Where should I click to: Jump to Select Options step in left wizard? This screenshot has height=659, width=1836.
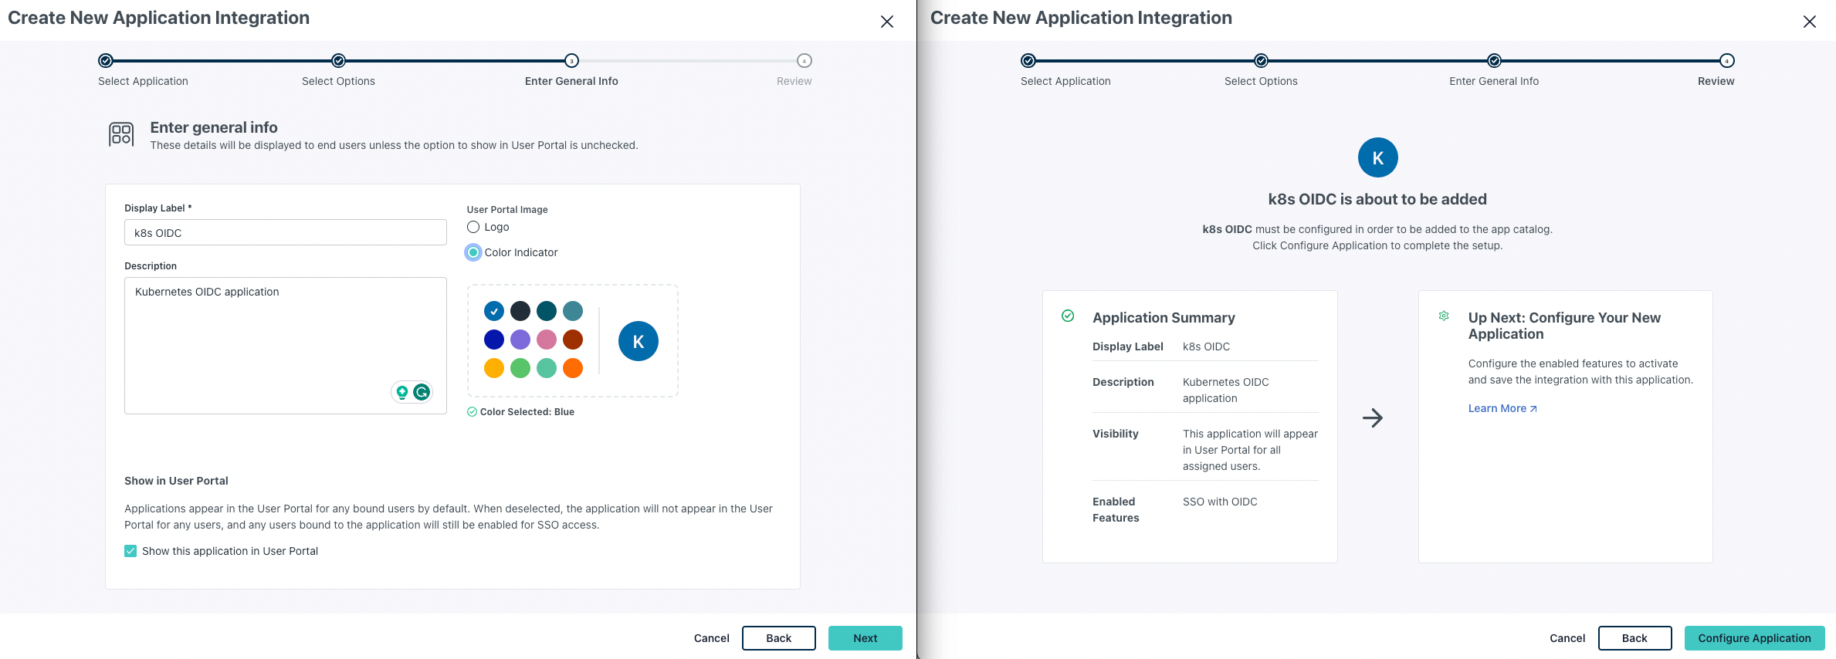point(338,61)
